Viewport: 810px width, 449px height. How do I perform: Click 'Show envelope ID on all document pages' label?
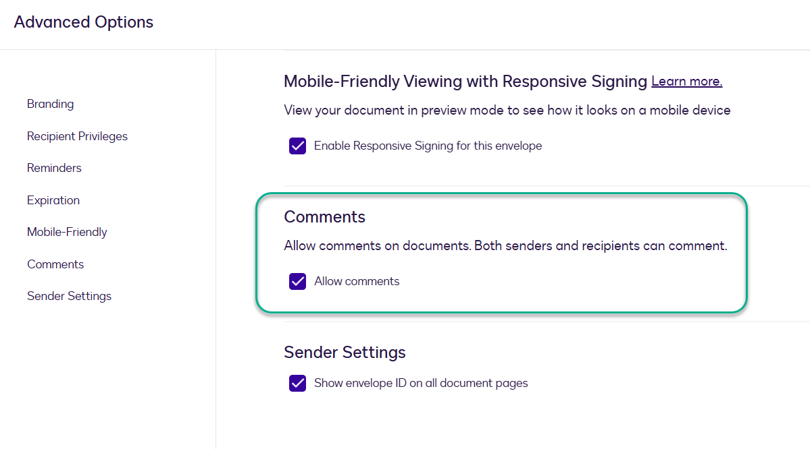pos(421,383)
